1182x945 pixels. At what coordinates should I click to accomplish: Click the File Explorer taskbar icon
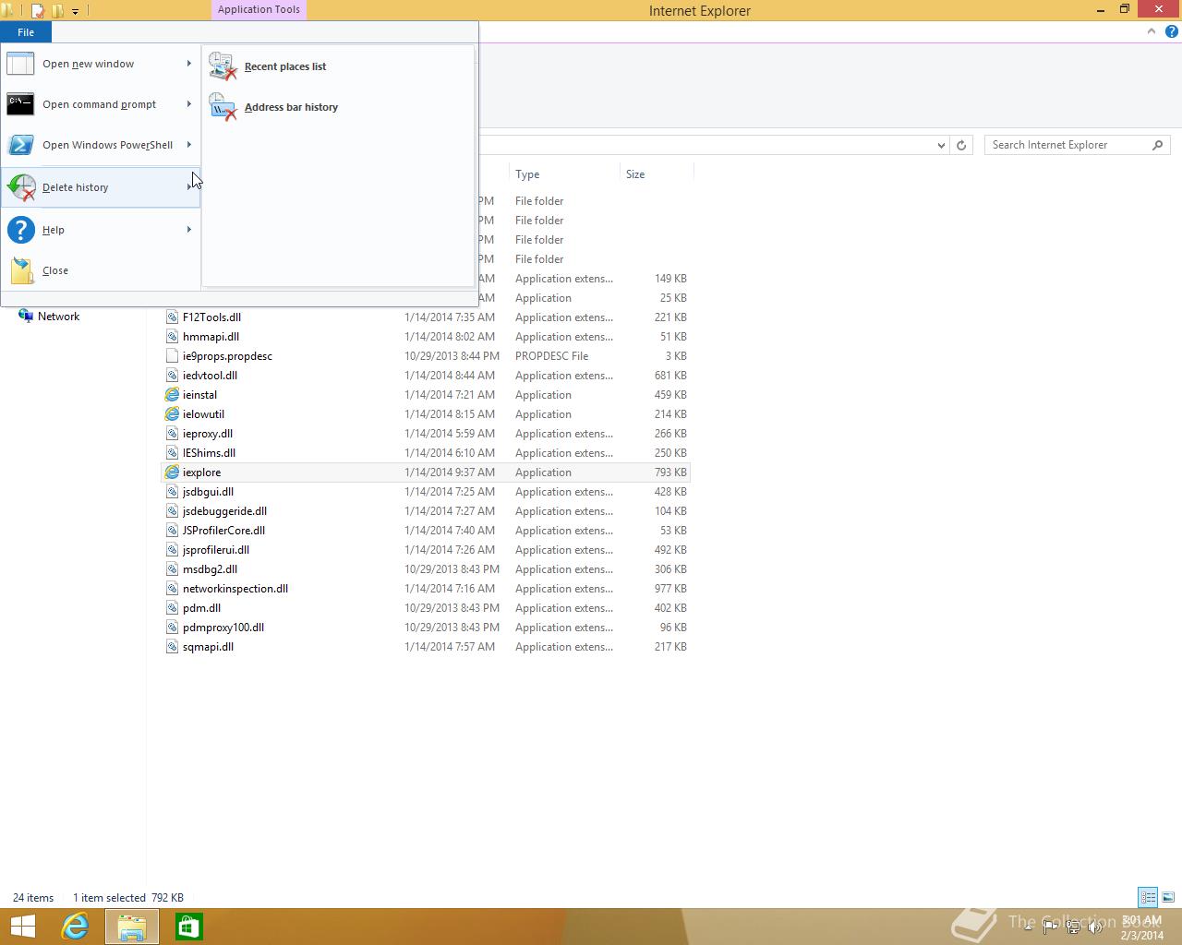131,927
